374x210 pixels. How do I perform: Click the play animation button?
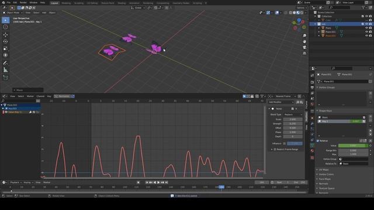[158, 183]
